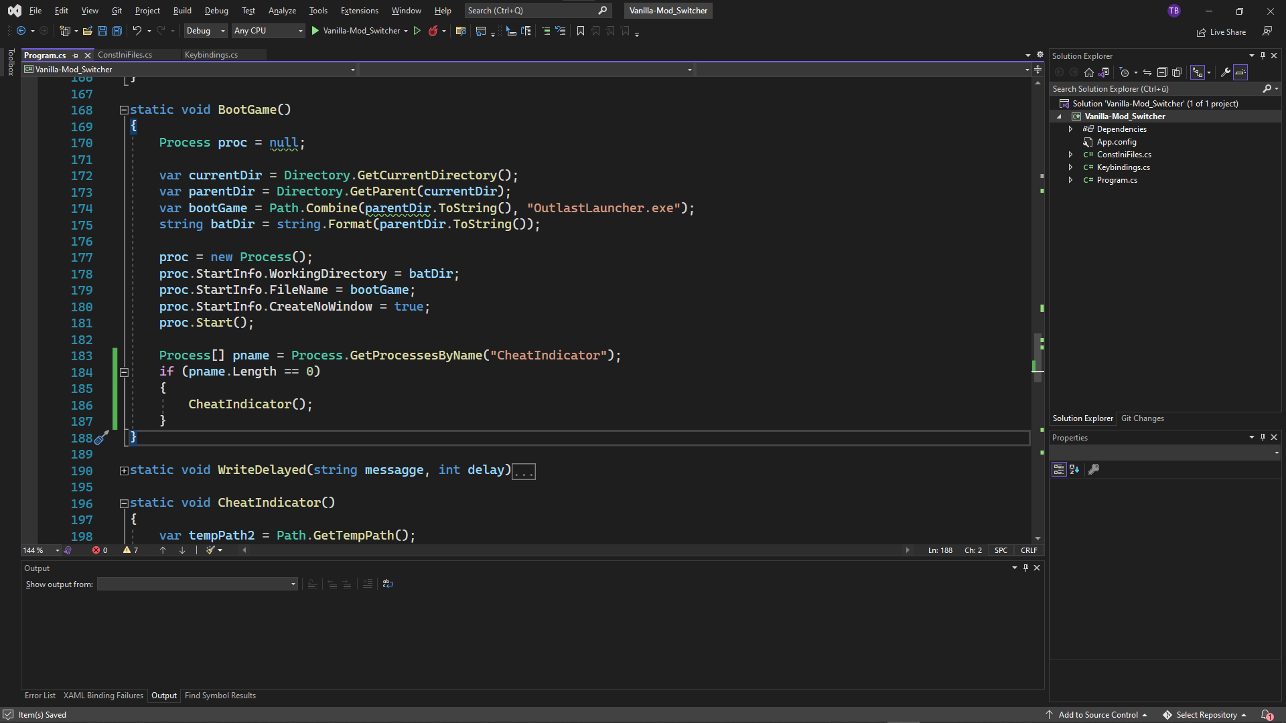The height and width of the screenshot is (723, 1286).
Task: Toggle Categorized view in Properties panel
Action: [1058, 469]
